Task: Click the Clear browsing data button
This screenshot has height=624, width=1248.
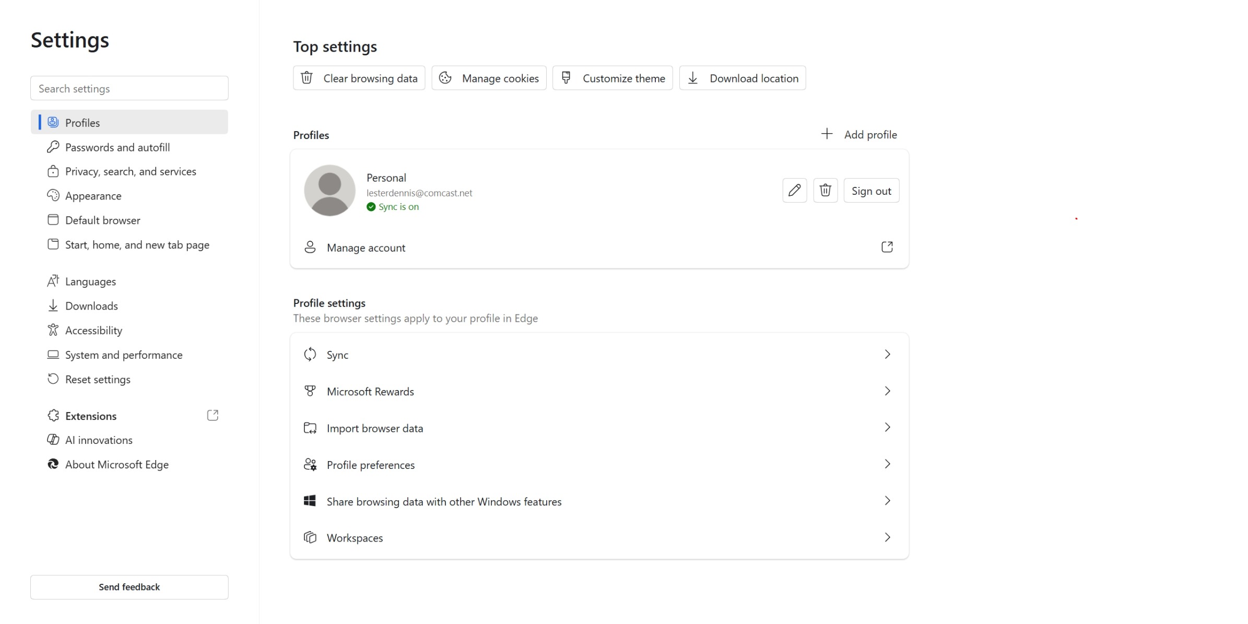Action: coord(359,78)
